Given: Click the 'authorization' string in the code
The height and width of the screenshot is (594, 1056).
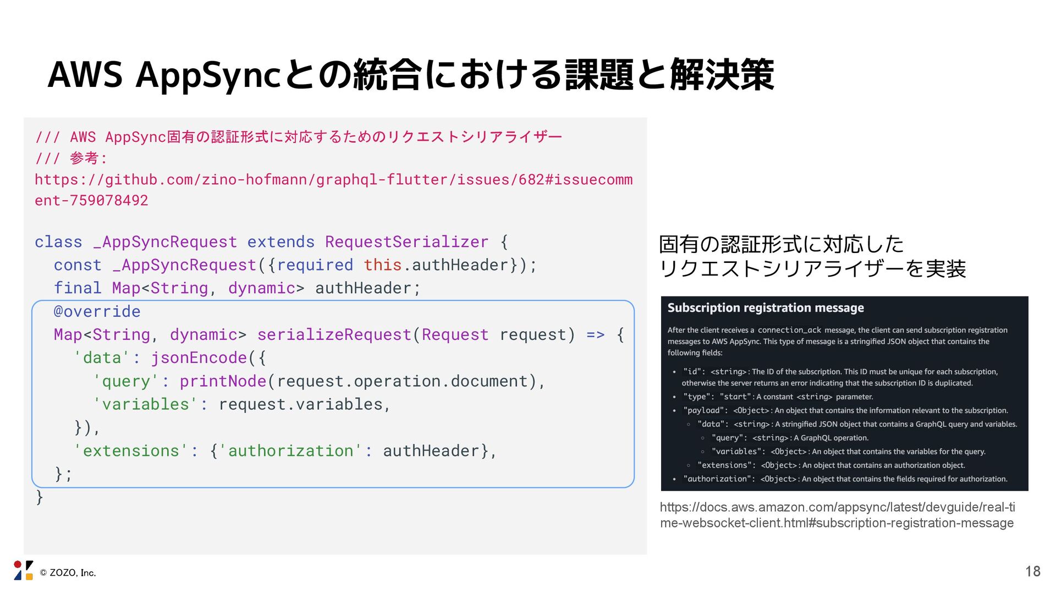Looking at the screenshot, I should [x=290, y=451].
